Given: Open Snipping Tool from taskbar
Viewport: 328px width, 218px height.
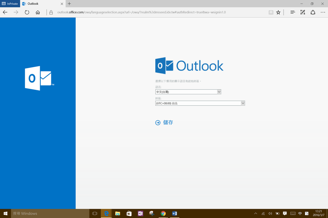Looking at the screenshot, I should pos(152,213).
